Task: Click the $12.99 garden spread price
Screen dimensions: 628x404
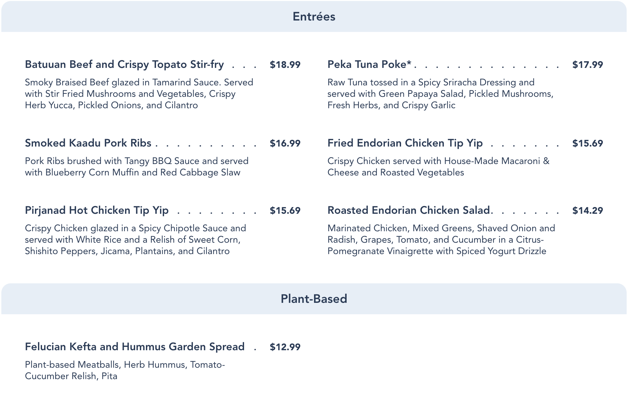Action: (285, 347)
